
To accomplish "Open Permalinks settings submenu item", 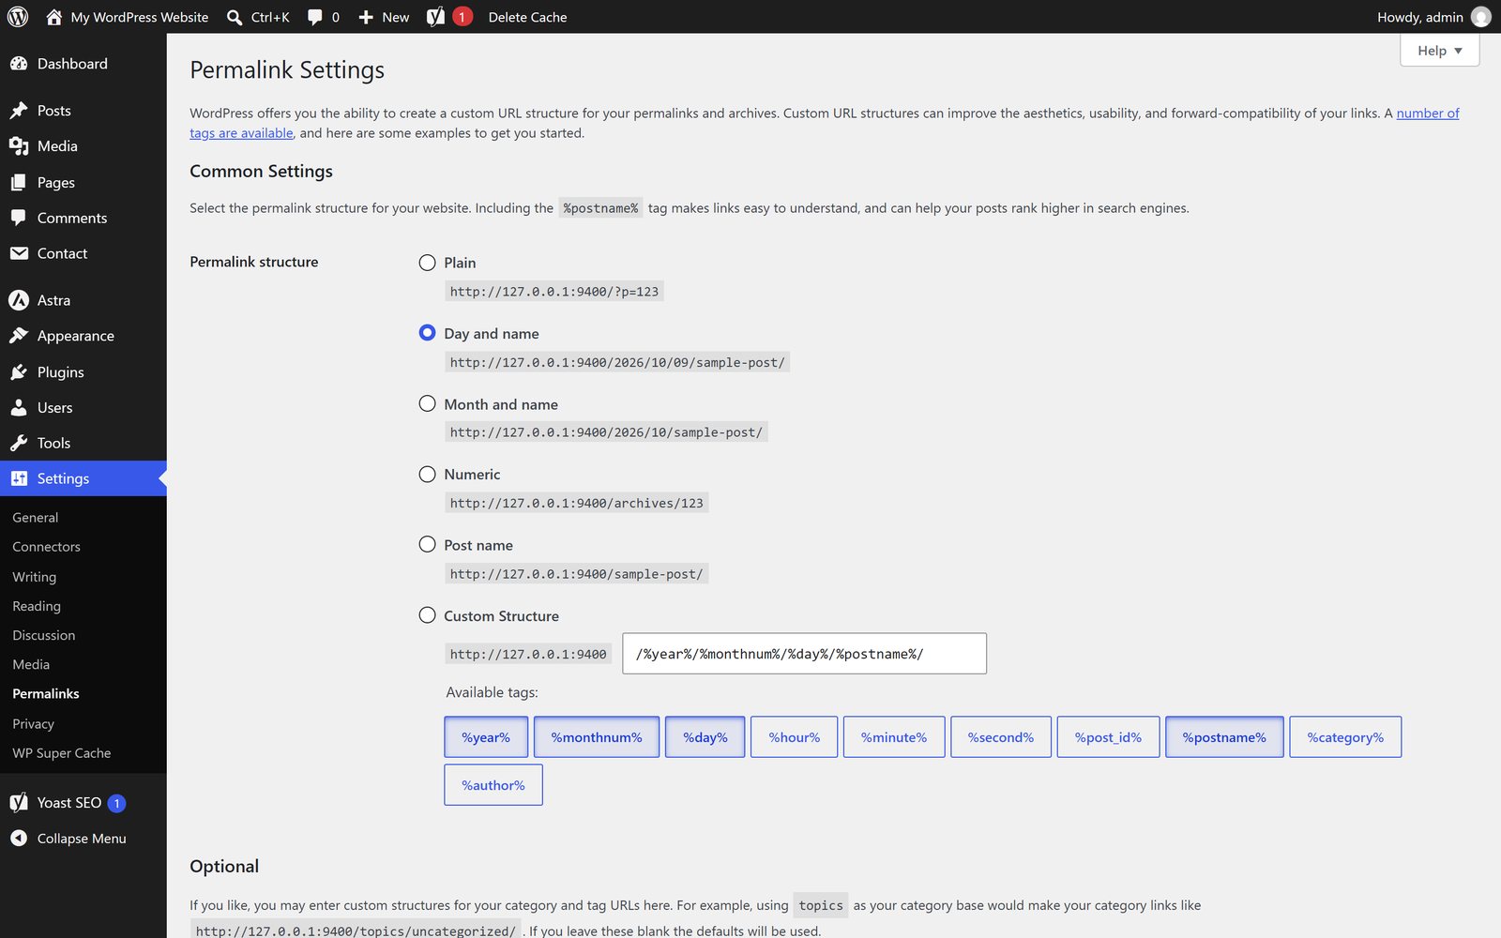I will [x=46, y=694].
